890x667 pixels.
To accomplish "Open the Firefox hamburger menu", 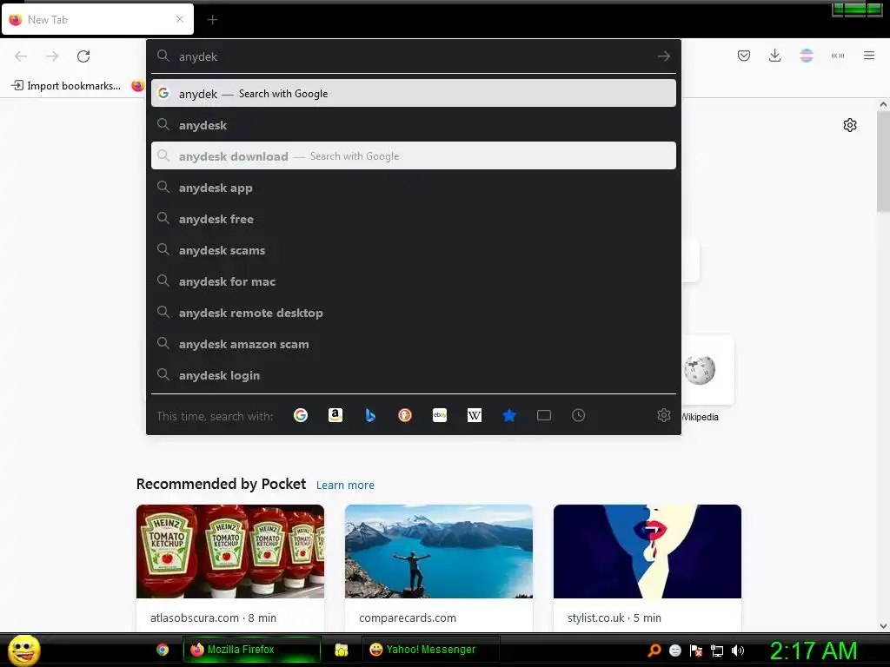I will pos(868,56).
